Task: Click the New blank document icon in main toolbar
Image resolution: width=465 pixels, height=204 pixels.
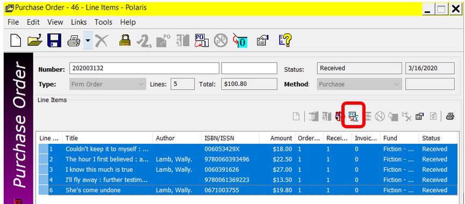Action: tap(16, 40)
